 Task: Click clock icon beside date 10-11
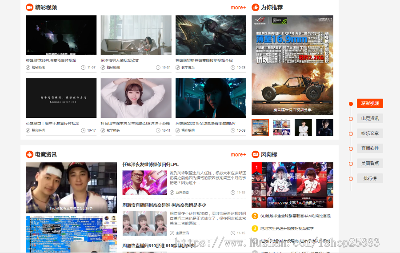[x=158, y=130]
